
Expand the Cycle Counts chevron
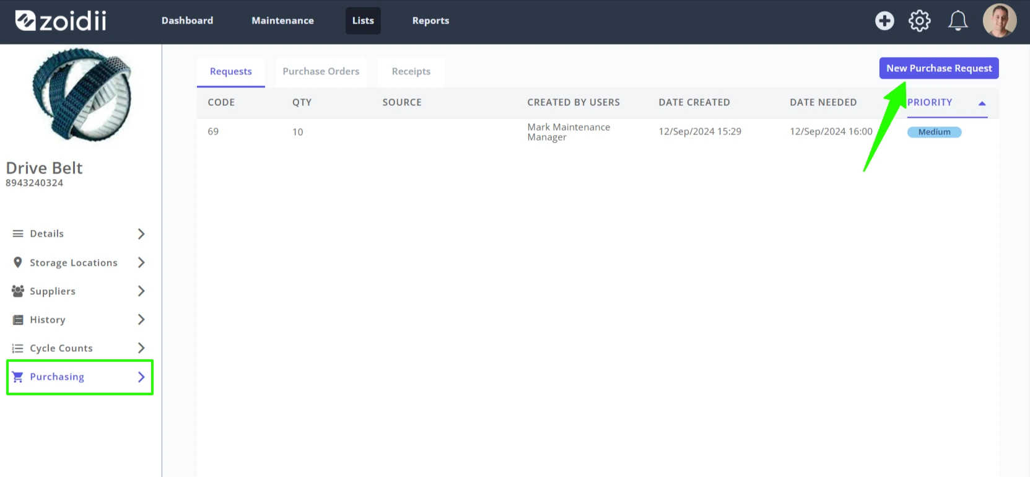(141, 348)
